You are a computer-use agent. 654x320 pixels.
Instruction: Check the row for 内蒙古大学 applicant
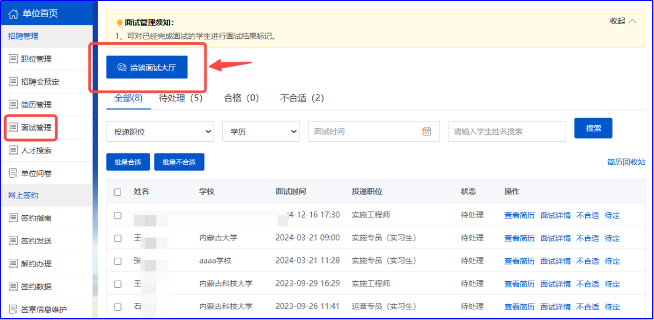pos(118,238)
